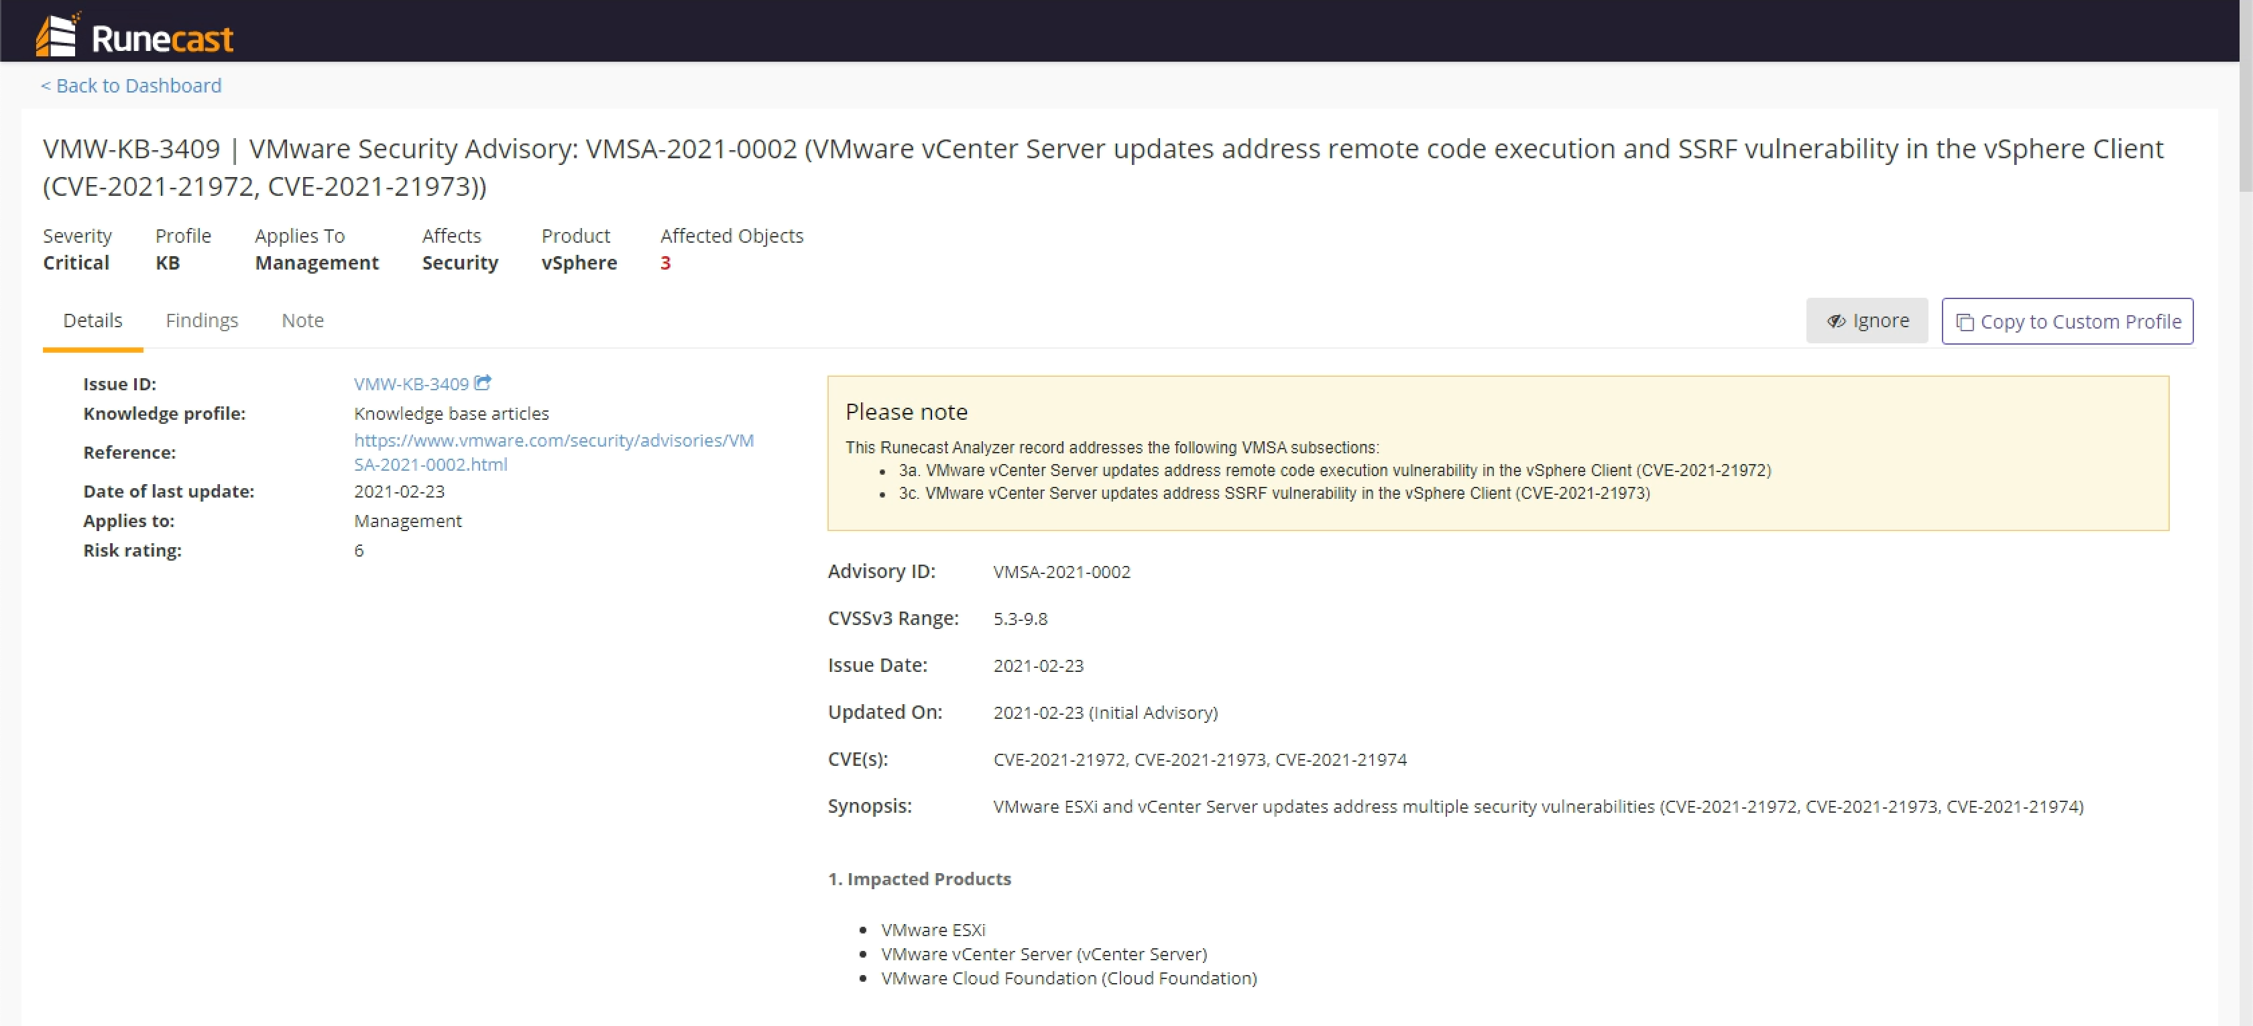
Task: Click the VMware ESXi list item
Action: 933,930
